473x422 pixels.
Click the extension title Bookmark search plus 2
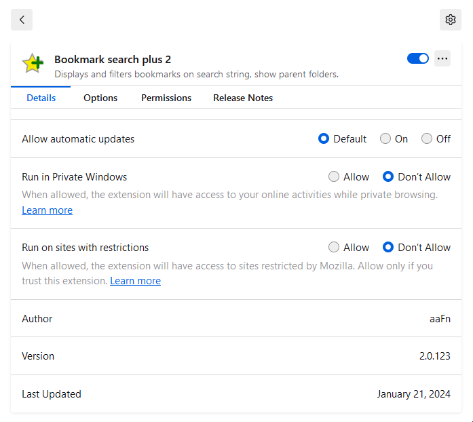click(113, 60)
